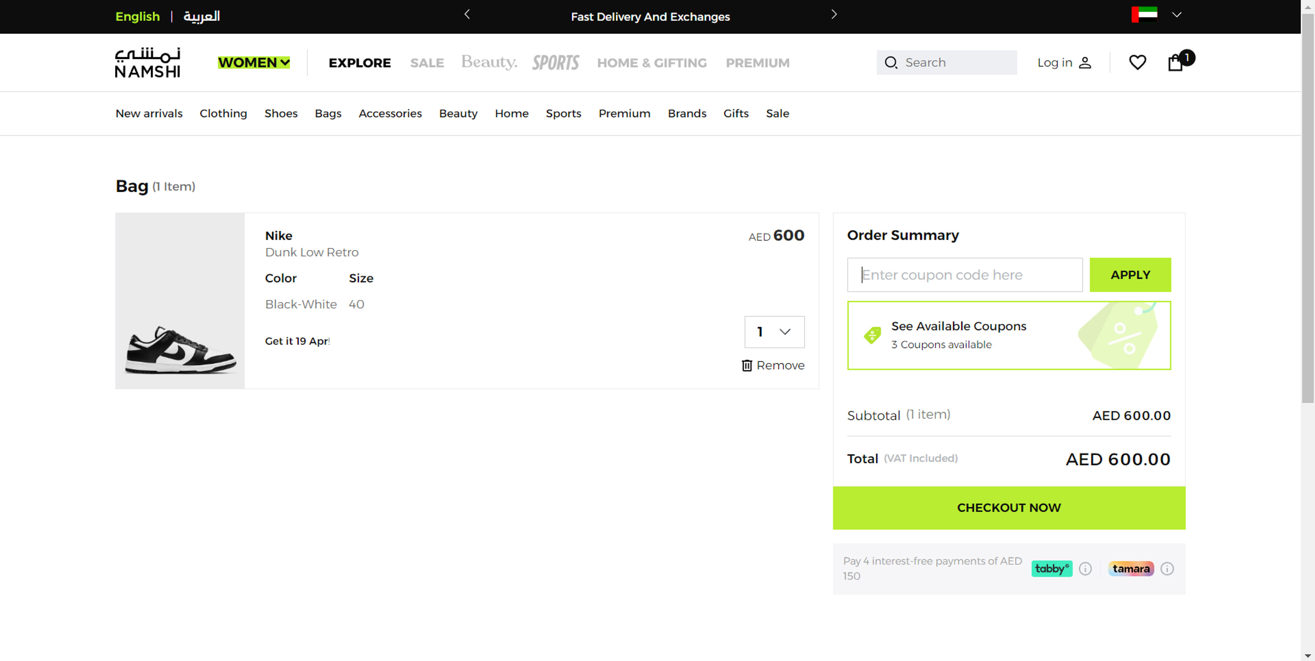Go to previous announcement banner arrow

coord(466,14)
